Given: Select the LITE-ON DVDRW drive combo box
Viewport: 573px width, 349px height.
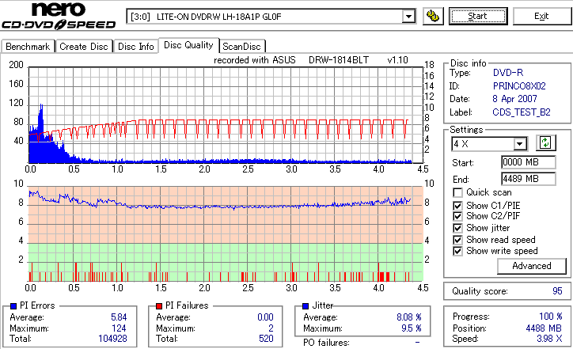Looking at the screenshot, I should (271, 17).
